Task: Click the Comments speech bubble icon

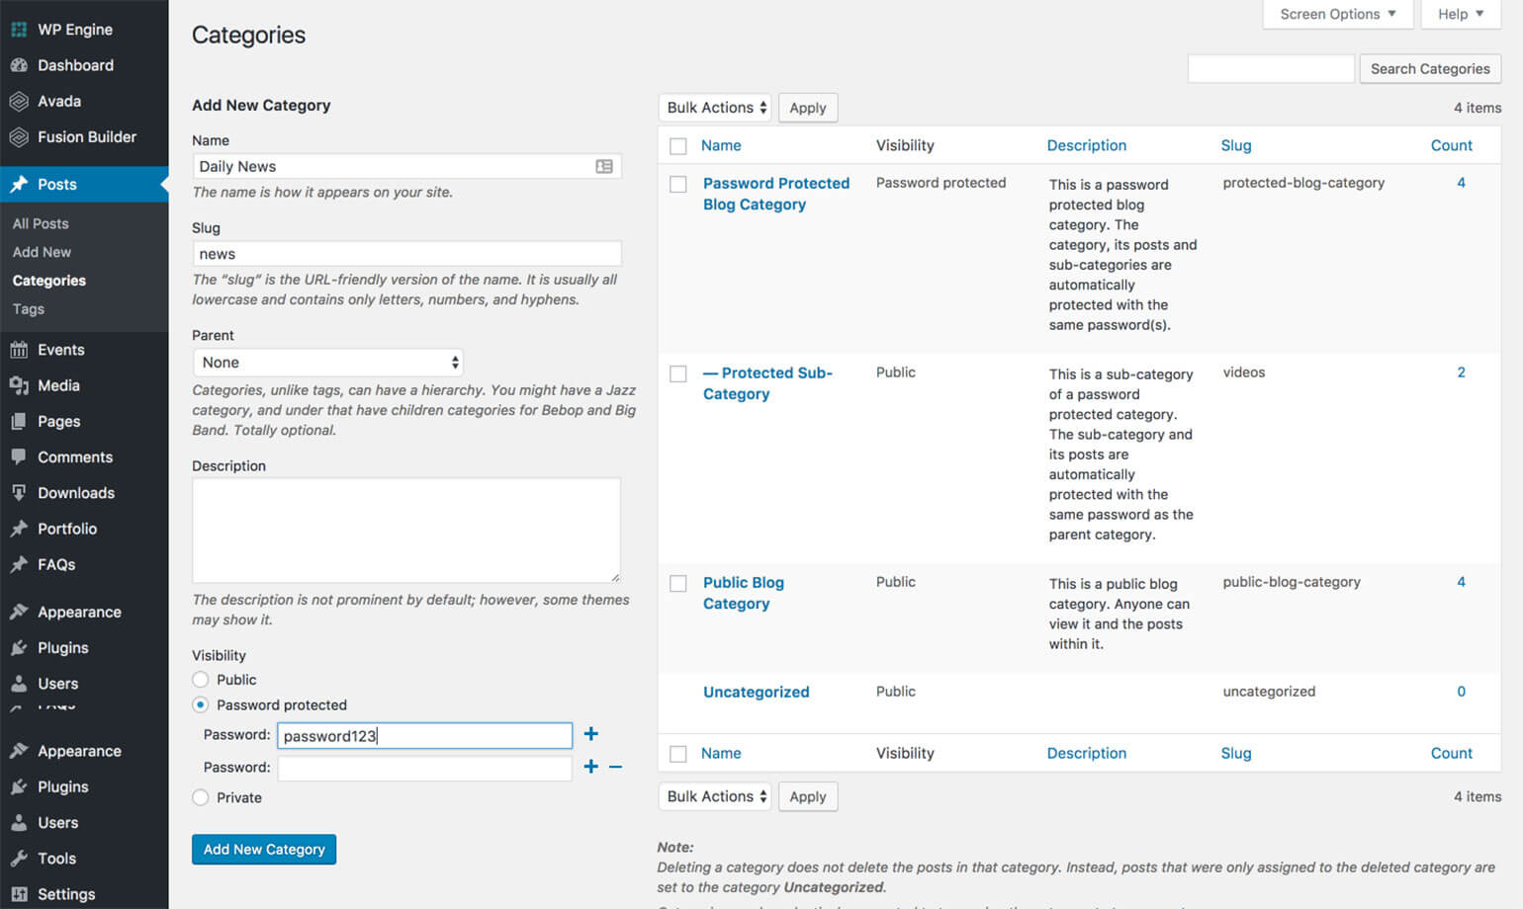Action: (x=19, y=456)
